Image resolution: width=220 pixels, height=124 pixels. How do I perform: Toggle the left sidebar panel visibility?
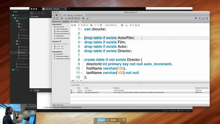[200, 18]
